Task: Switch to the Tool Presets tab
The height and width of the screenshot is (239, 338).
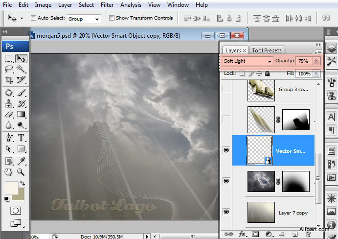Action: pyautogui.click(x=267, y=50)
